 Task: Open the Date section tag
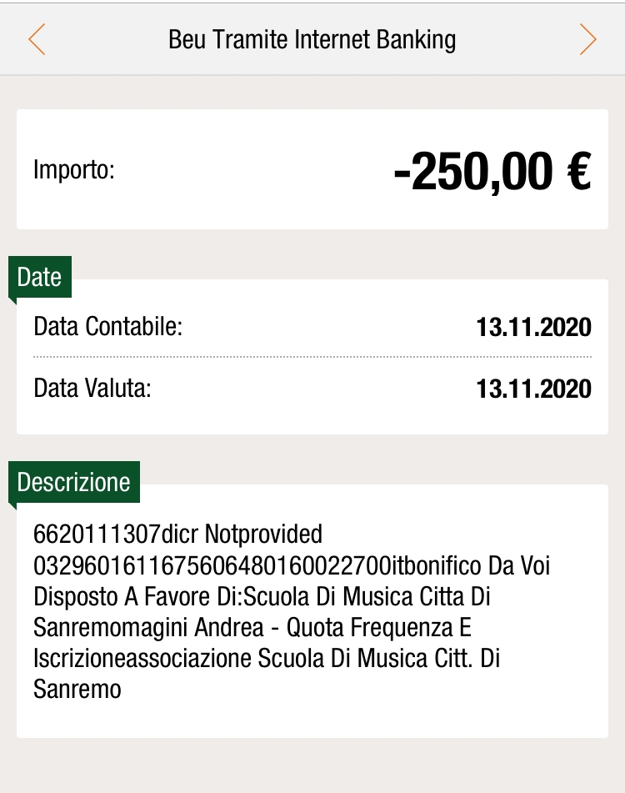pyautogui.click(x=40, y=277)
